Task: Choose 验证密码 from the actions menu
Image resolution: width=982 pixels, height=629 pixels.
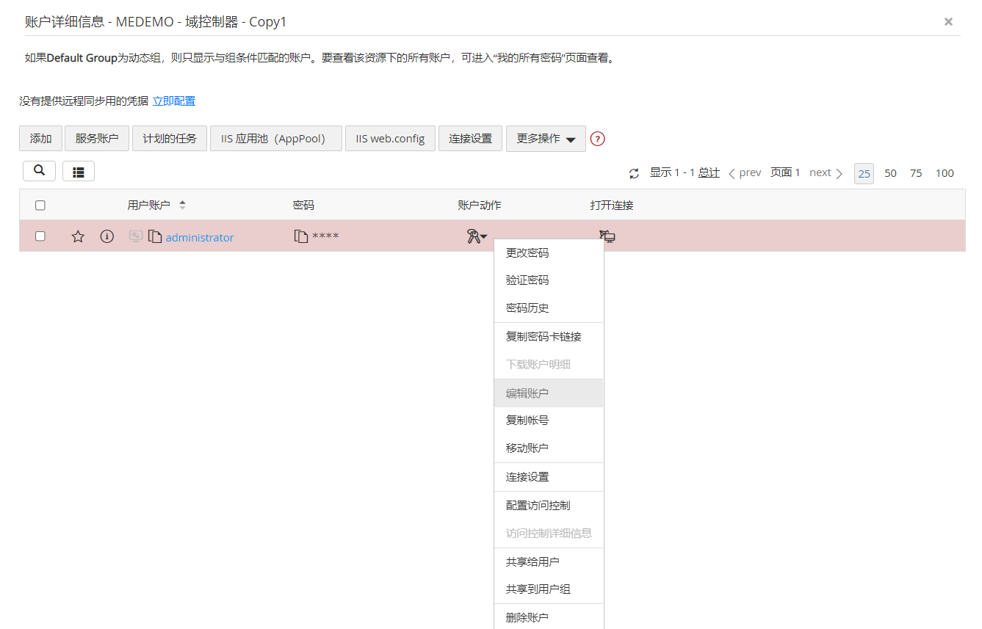Action: coord(549,280)
